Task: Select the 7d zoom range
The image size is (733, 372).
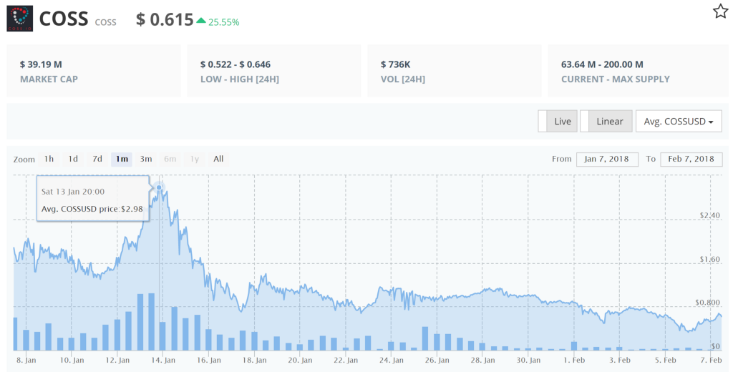Action: 97,159
